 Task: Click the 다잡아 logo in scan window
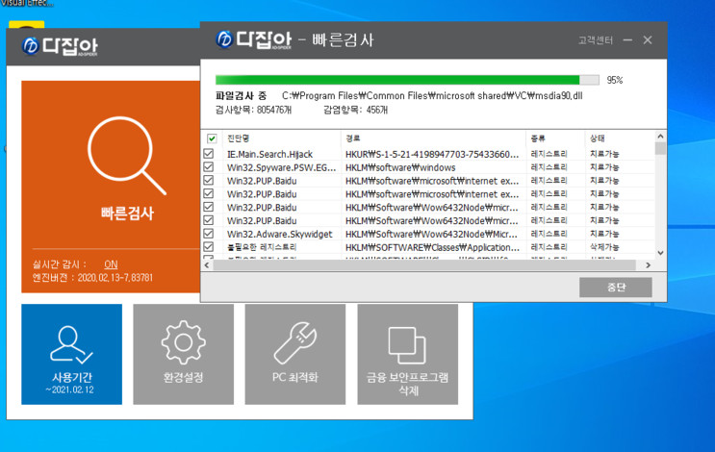pos(253,39)
